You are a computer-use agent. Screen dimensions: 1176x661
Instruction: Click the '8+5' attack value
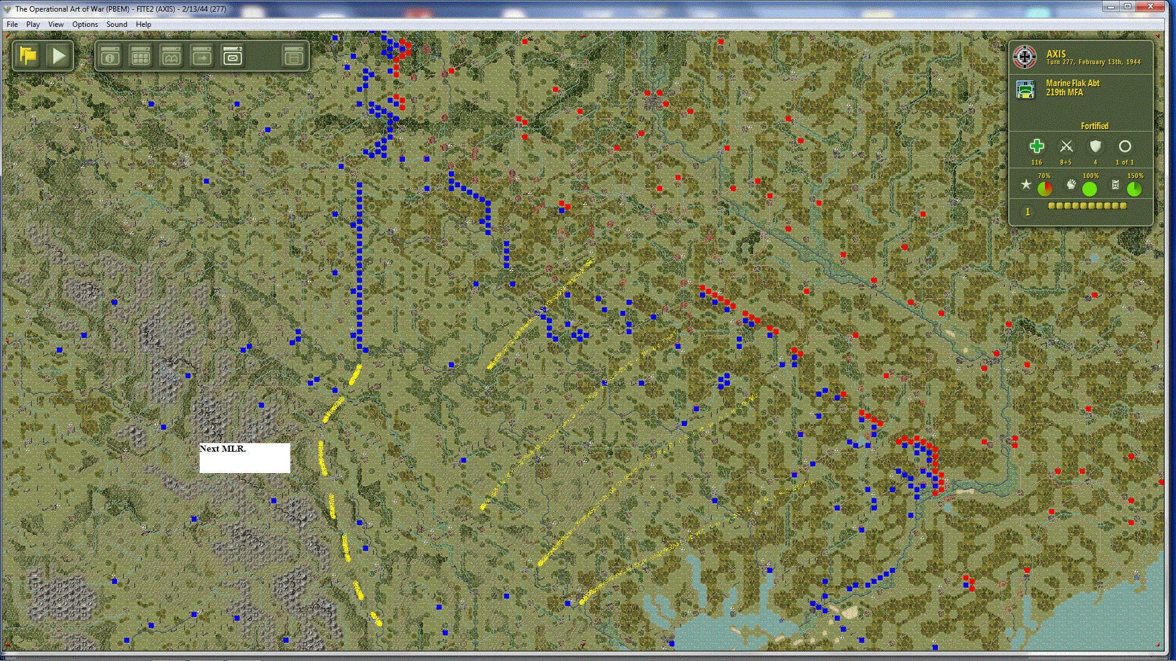[x=1066, y=163]
